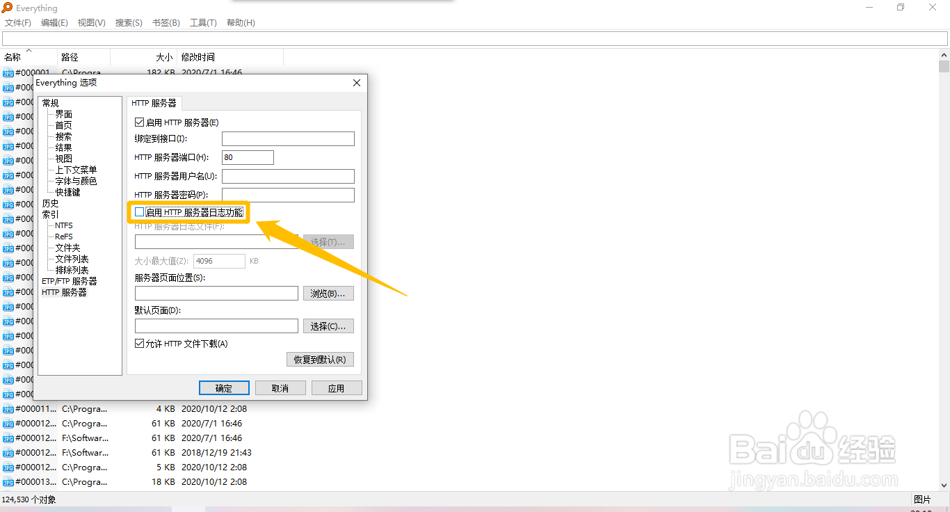950x512 pixels.
Task: Sort by 修改时间 column header
Action: click(x=230, y=57)
